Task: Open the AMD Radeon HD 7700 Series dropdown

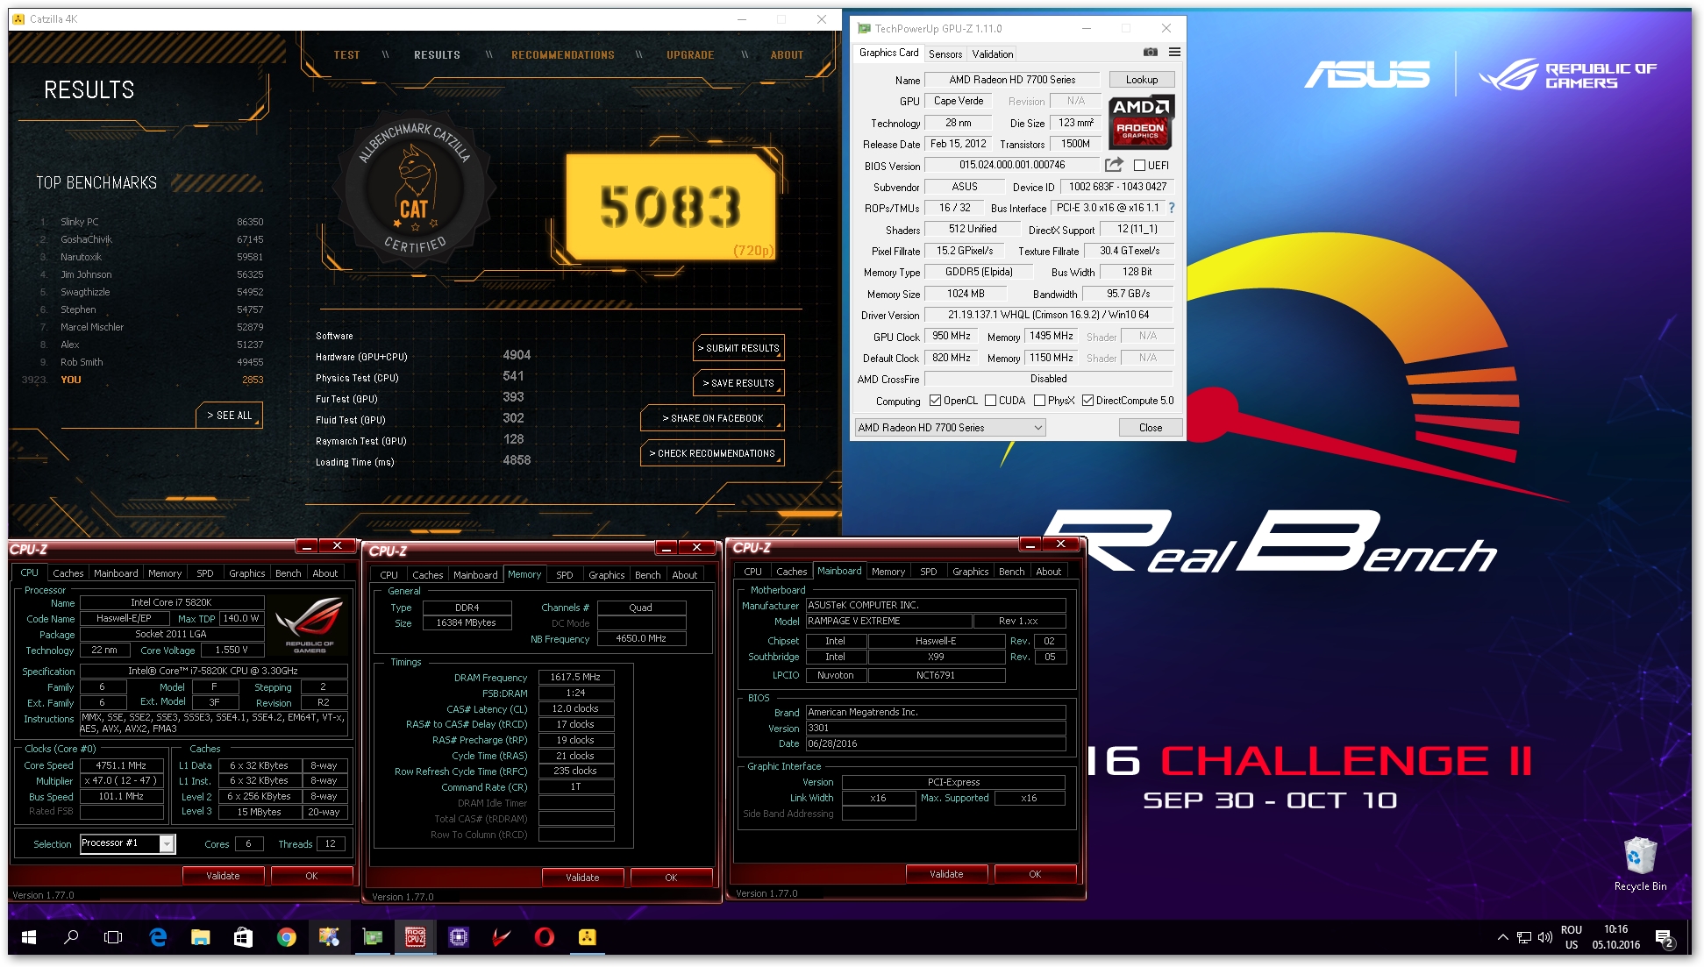Action: pyautogui.click(x=951, y=428)
